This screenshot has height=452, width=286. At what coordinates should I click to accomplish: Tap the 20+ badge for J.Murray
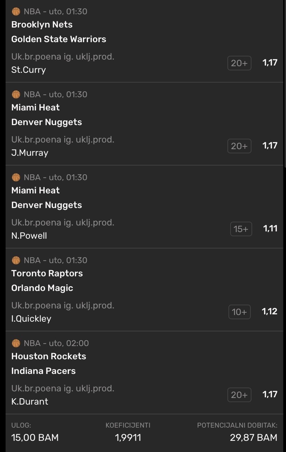pyautogui.click(x=239, y=146)
